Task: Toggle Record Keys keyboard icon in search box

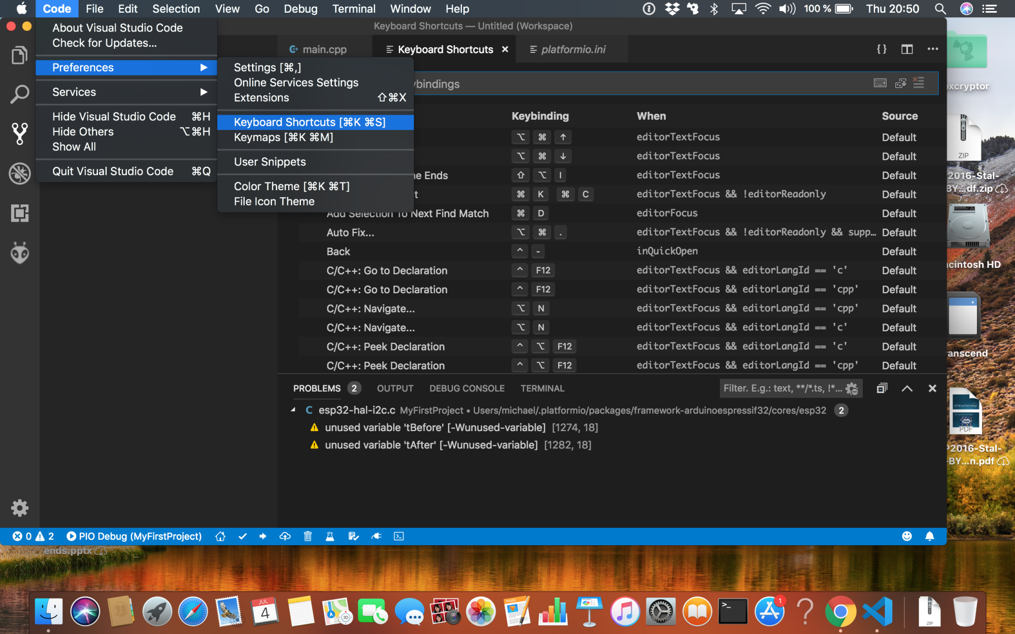Action: [880, 83]
